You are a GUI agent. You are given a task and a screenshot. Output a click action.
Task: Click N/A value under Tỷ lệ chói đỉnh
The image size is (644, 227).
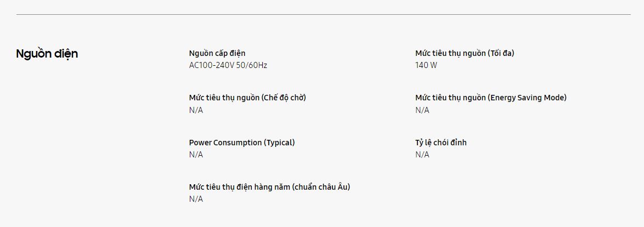click(x=422, y=155)
